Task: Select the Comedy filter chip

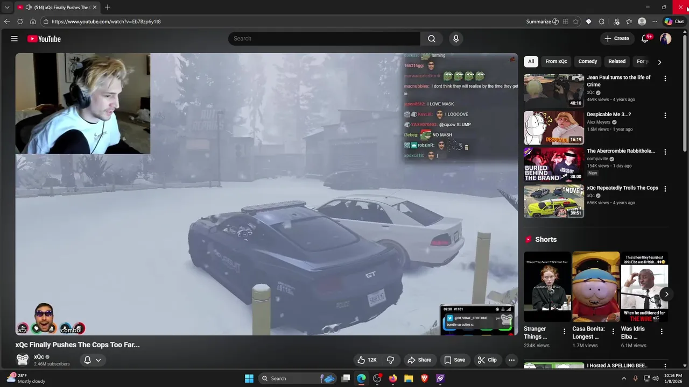Action: (x=587, y=61)
